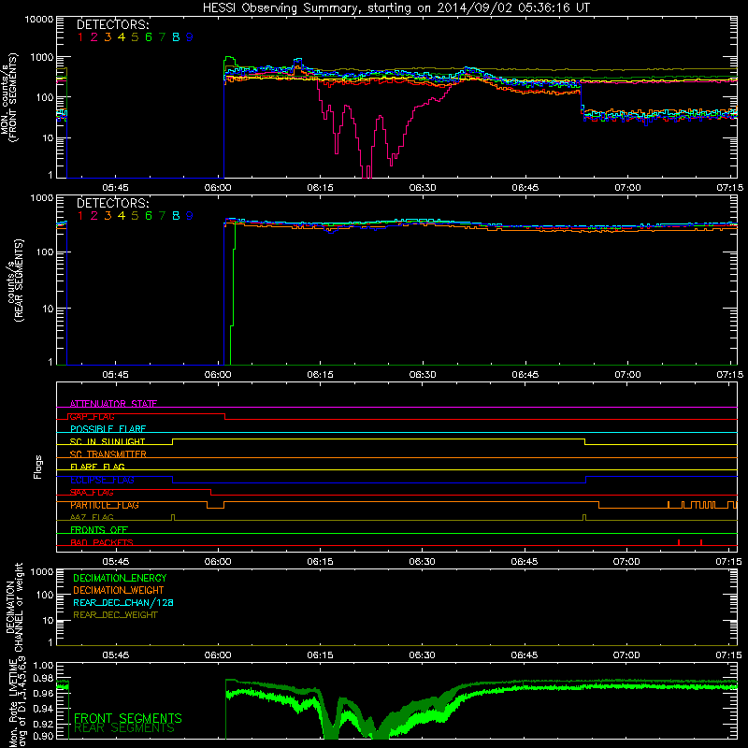Click the rear segments counts/s y-axis title
The height and width of the screenshot is (748, 748).
coord(15,280)
